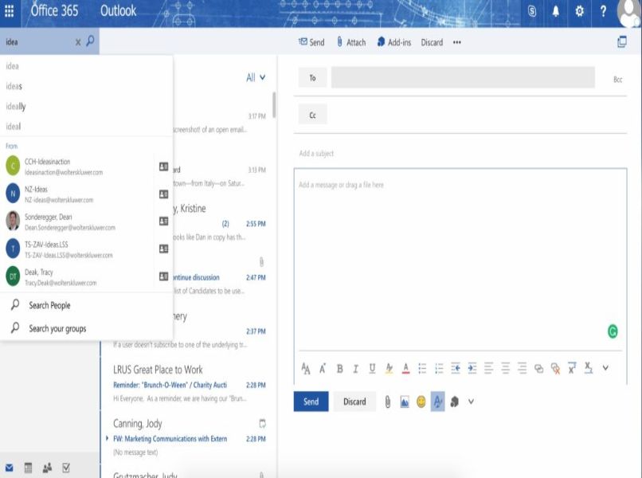642x478 pixels.
Task: Expand extra options chevron beside Send
Action: (470, 402)
